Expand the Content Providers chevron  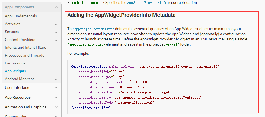pos(56,40)
